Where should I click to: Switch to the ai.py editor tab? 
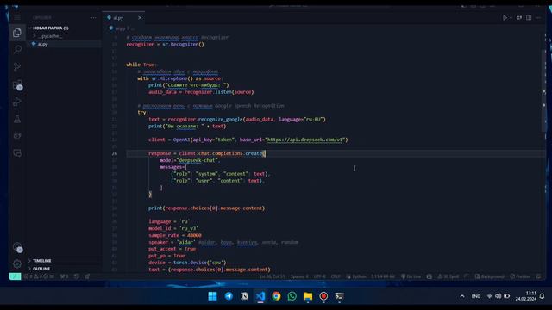click(x=122, y=17)
